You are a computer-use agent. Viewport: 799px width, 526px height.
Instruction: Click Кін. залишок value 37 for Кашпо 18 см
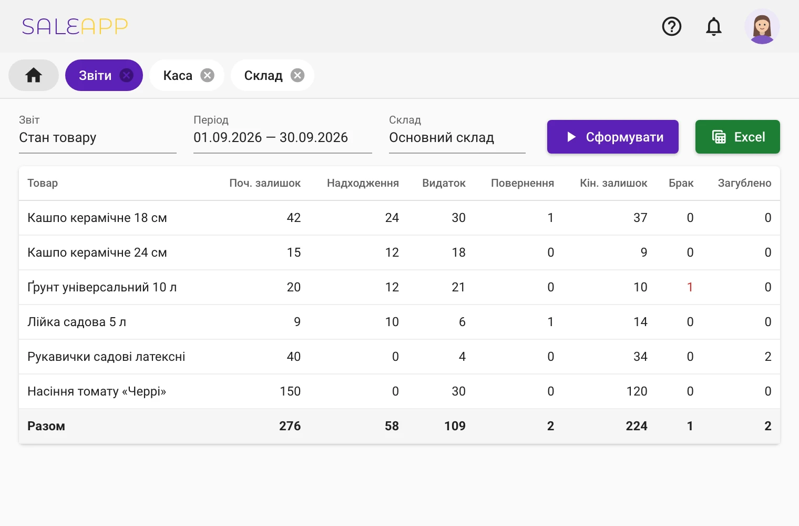click(x=640, y=218)
